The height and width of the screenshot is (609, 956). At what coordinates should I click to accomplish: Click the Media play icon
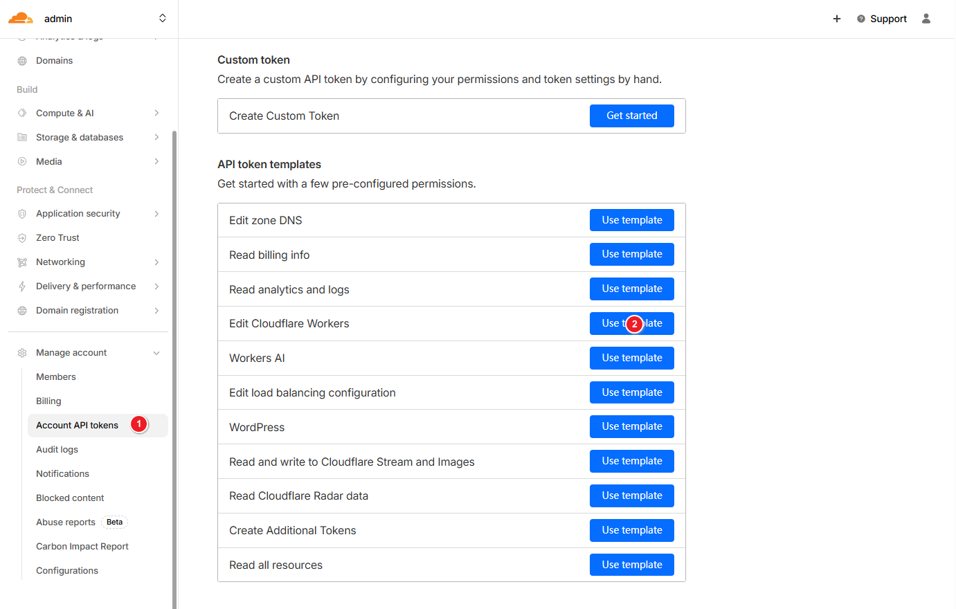(x=22, y=162)
